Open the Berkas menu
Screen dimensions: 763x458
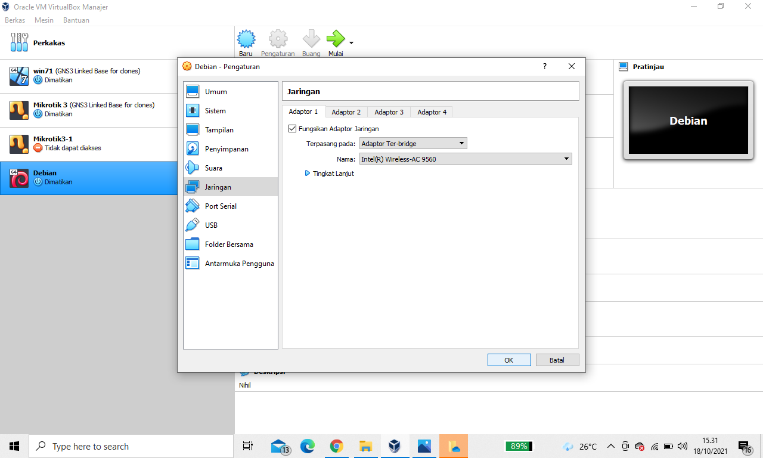[x=15, y=20]
